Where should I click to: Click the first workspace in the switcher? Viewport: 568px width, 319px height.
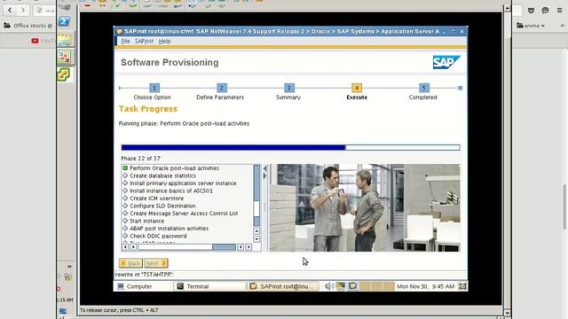[365, 286]
